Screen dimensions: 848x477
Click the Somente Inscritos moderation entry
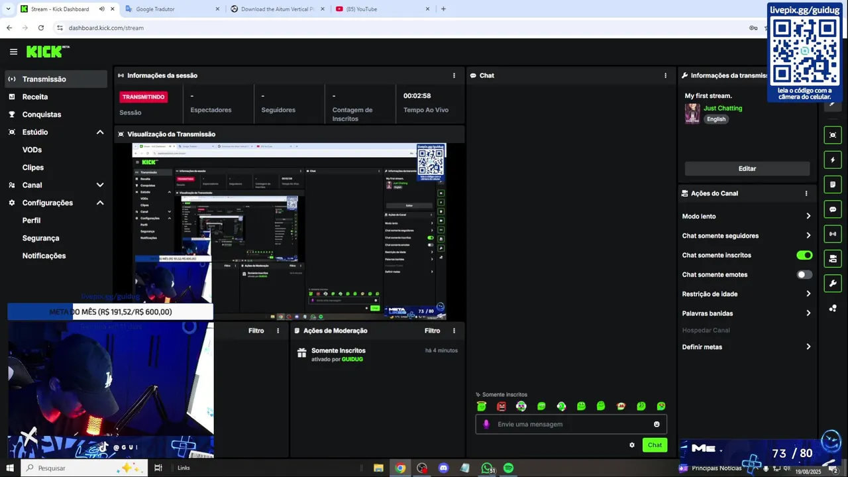tap(378, 354)
